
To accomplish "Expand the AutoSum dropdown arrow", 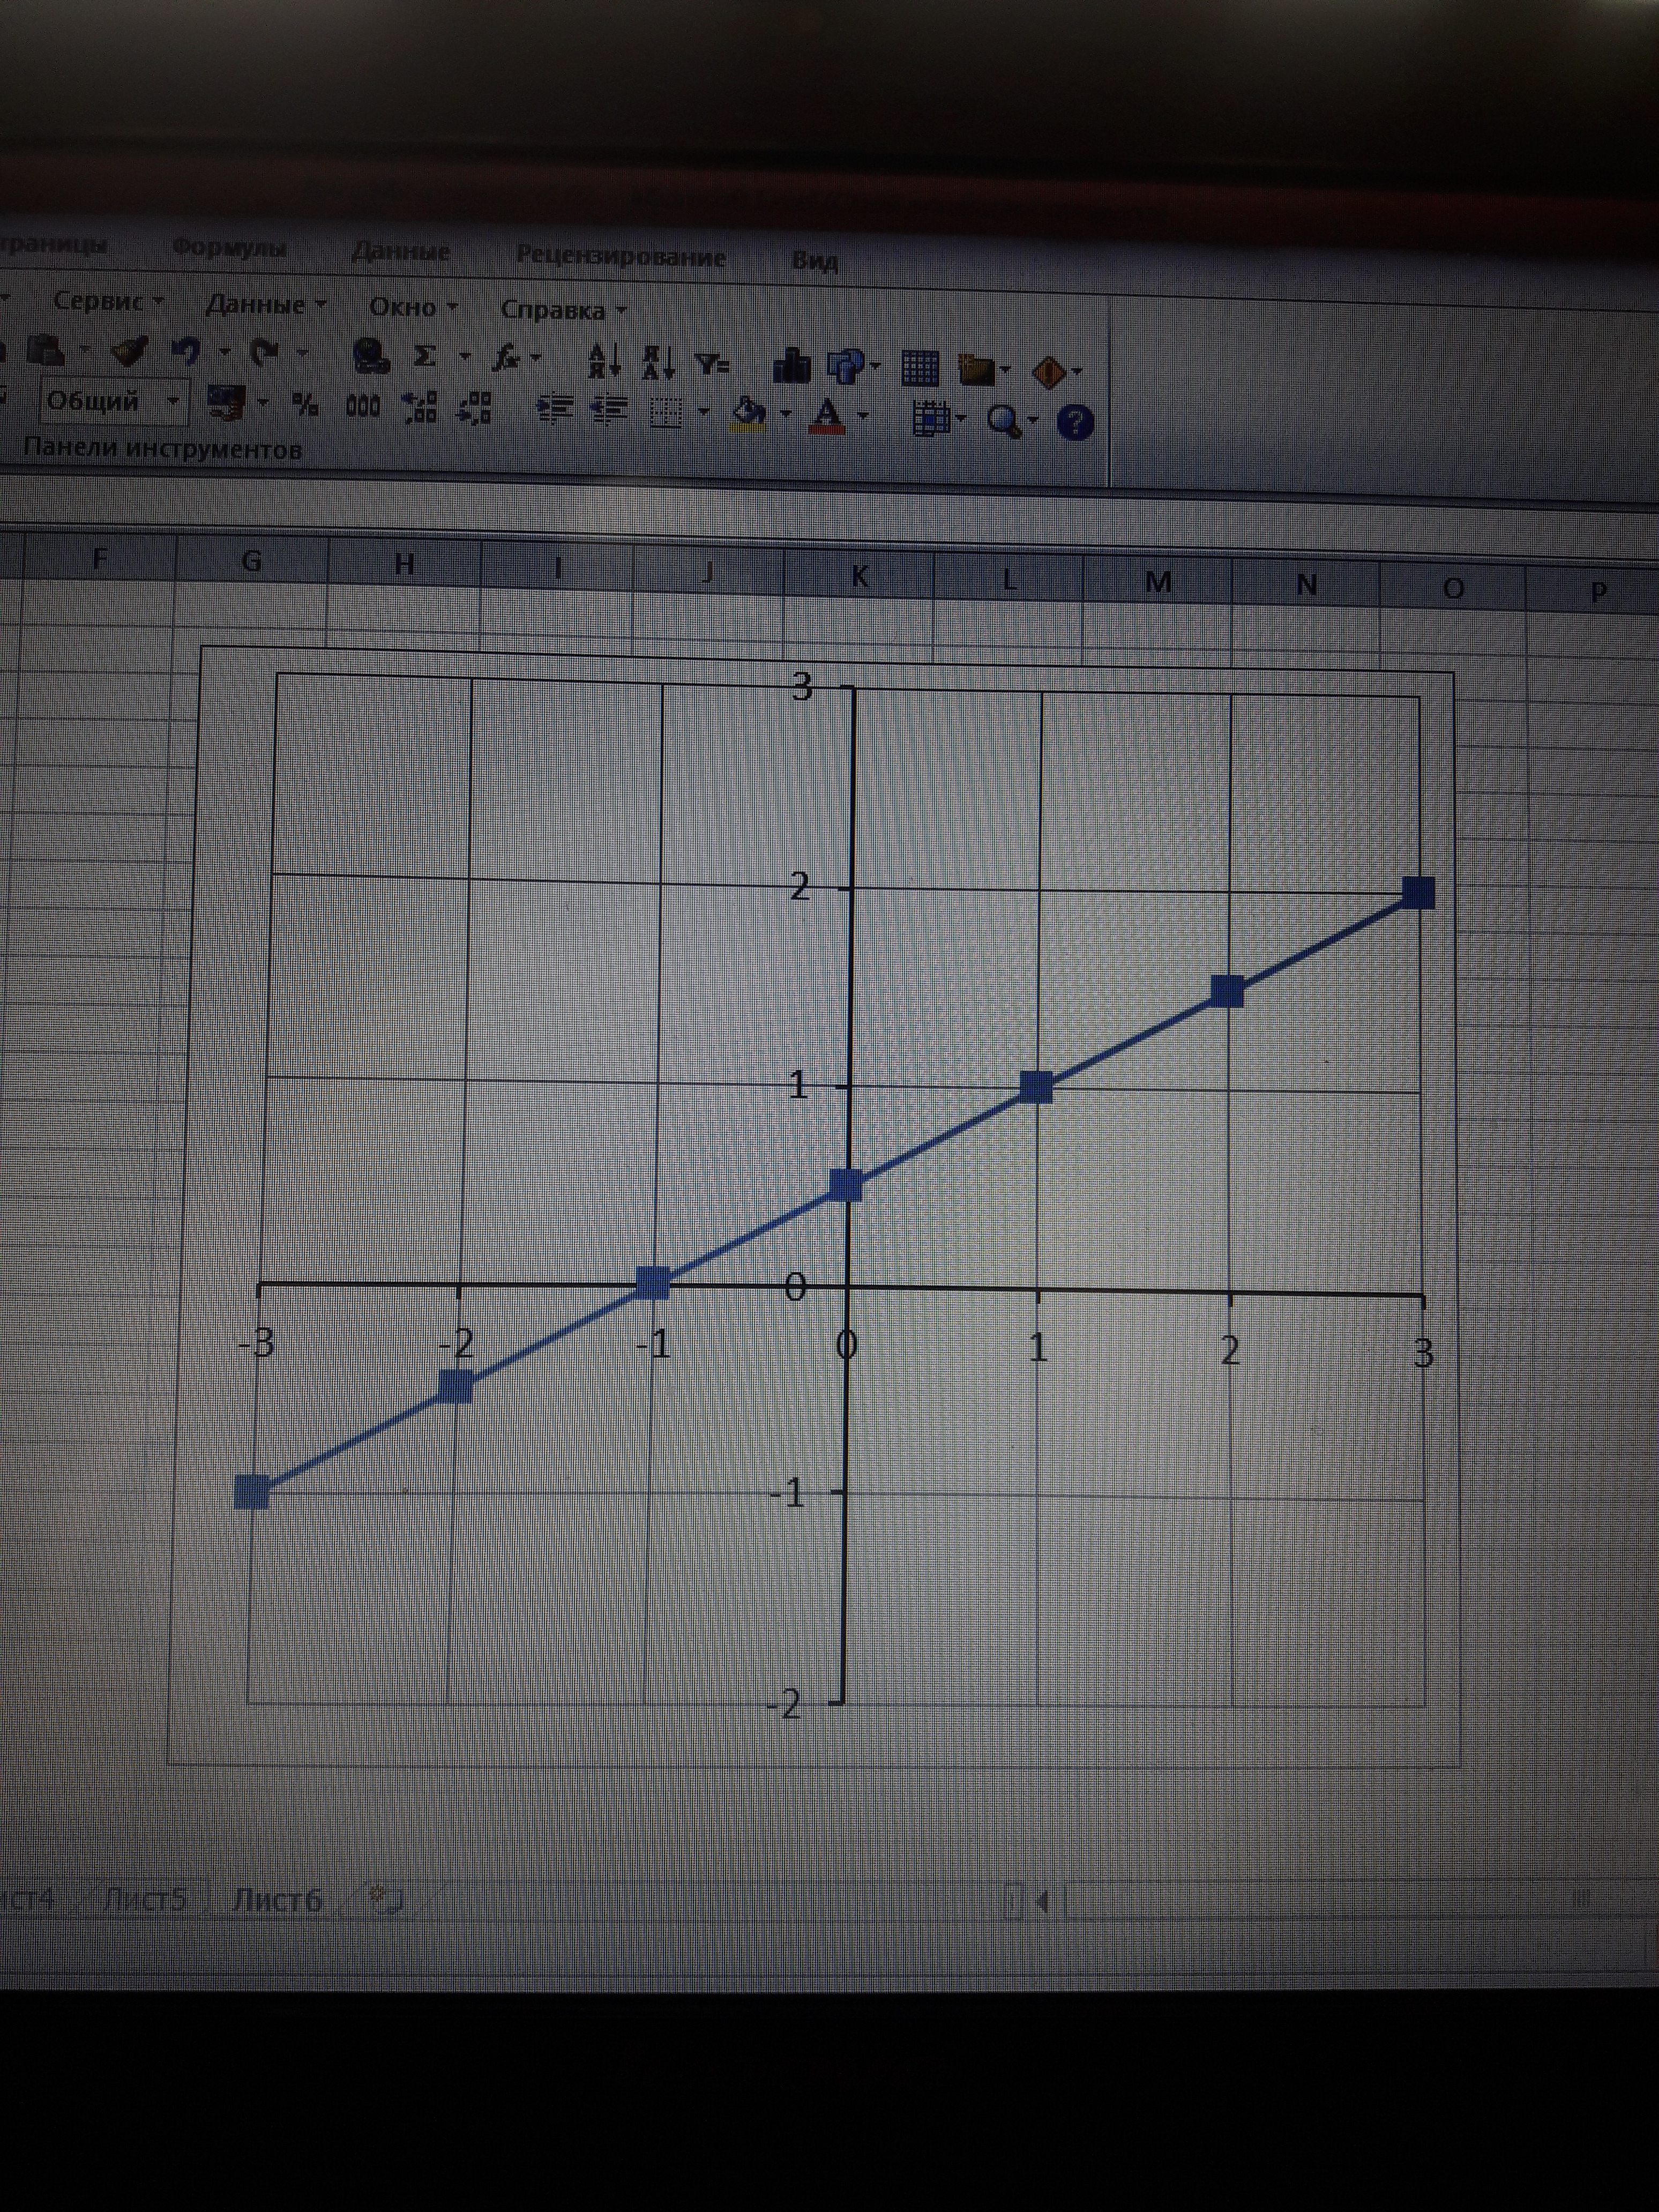I will 464,356.
